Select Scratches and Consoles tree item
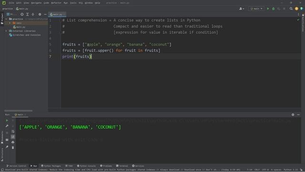This screenshot has width=305, height=172. pos(25,35)
